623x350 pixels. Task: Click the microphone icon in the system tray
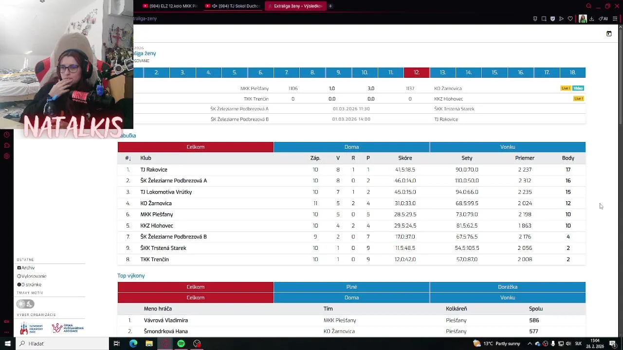click(x=553, y=344)
